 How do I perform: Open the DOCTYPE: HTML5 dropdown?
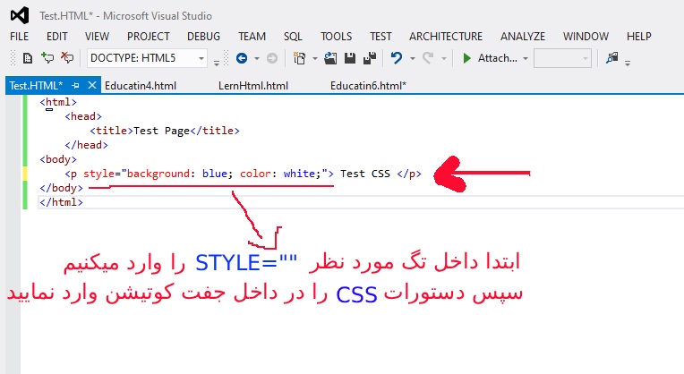pyautogui.click(x=147, y=58)
